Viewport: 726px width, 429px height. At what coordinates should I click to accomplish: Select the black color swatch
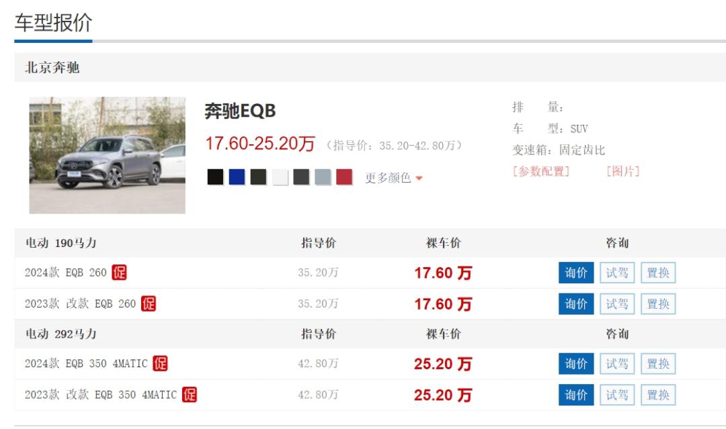(x=215, y=177)
